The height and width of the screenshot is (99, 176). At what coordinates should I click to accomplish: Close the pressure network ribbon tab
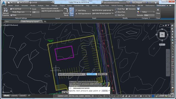pos(158,11)
